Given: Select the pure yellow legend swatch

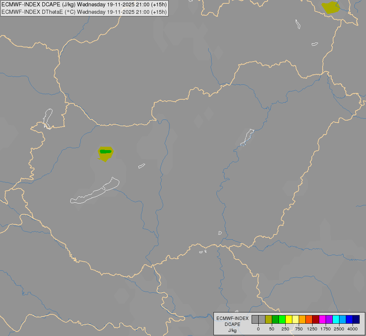Looking at the screenshot, I should 289,320.
